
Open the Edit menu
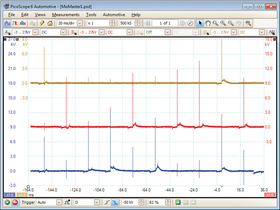point(25,15)
